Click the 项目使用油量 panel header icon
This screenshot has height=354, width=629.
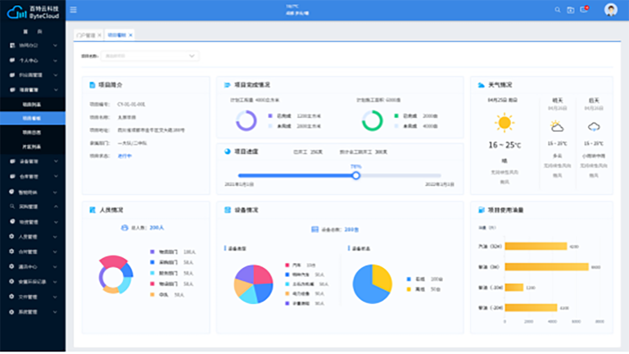(481, 210)
